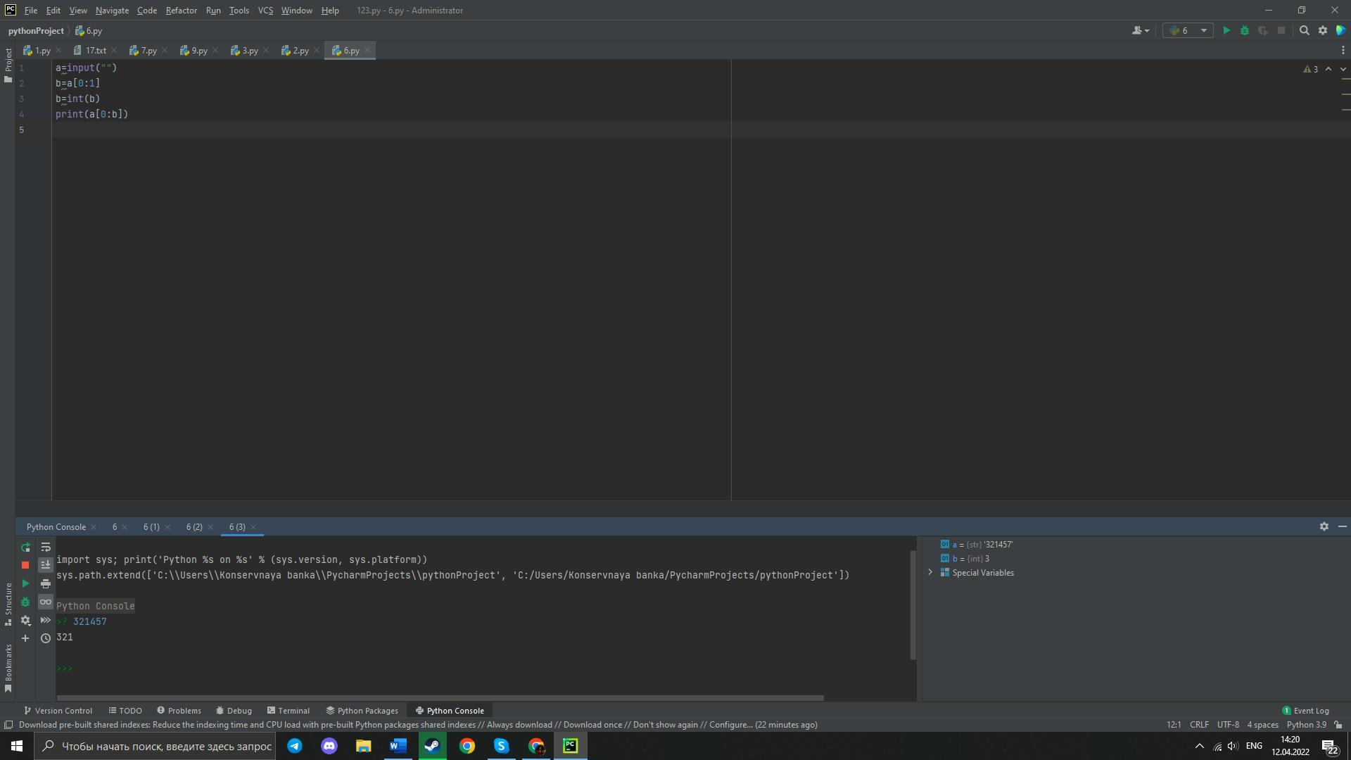Browse console history clock icon

46,638
